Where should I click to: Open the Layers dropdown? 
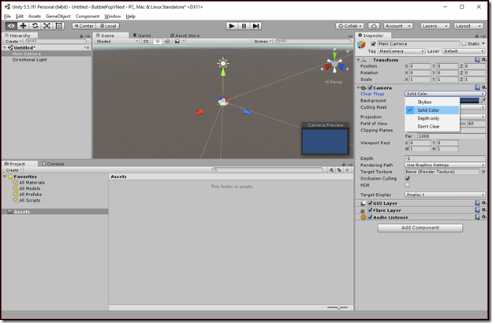(x=435, y=26)
